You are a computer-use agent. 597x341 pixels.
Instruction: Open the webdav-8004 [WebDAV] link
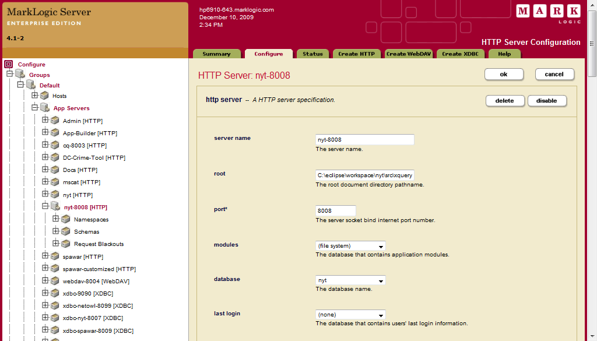96,281
